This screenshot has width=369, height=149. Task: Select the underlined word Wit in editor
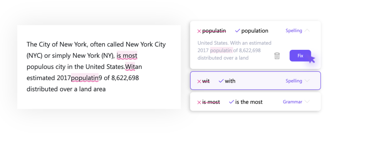(x=130, y=67)
